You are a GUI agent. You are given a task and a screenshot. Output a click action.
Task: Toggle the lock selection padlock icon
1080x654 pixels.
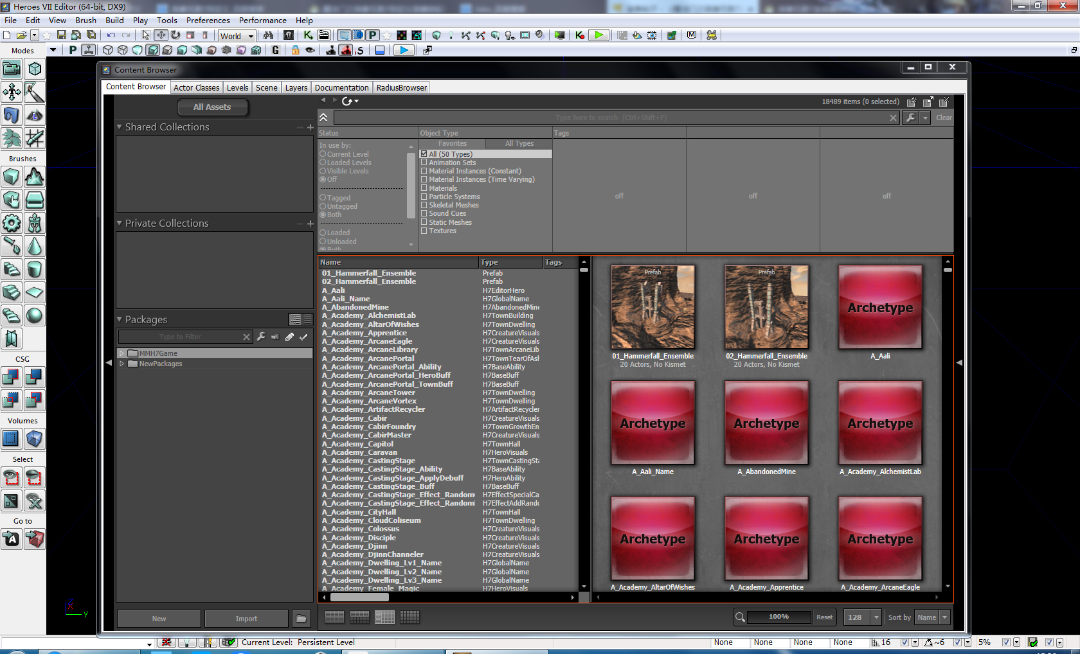tap(295, 50)
